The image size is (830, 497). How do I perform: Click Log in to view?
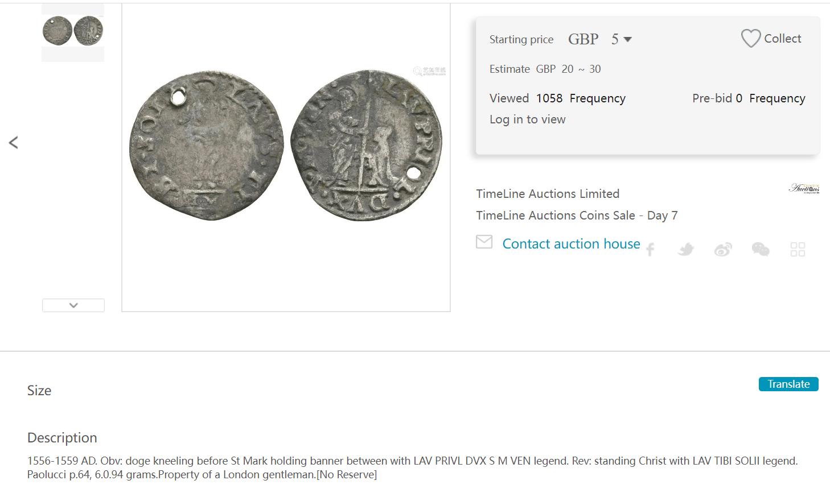[528, 119]
